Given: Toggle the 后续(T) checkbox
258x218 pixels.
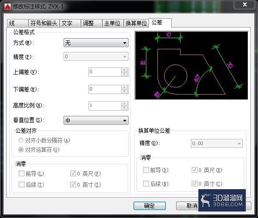Looking at the screenshot, I should pos(21,185).
